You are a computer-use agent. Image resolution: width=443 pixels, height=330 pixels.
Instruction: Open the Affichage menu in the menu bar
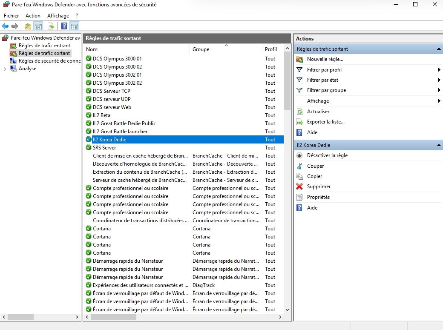(58, 16)
